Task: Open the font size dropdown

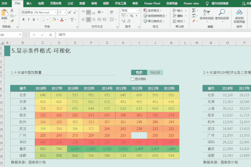Action: coord(65,12)
